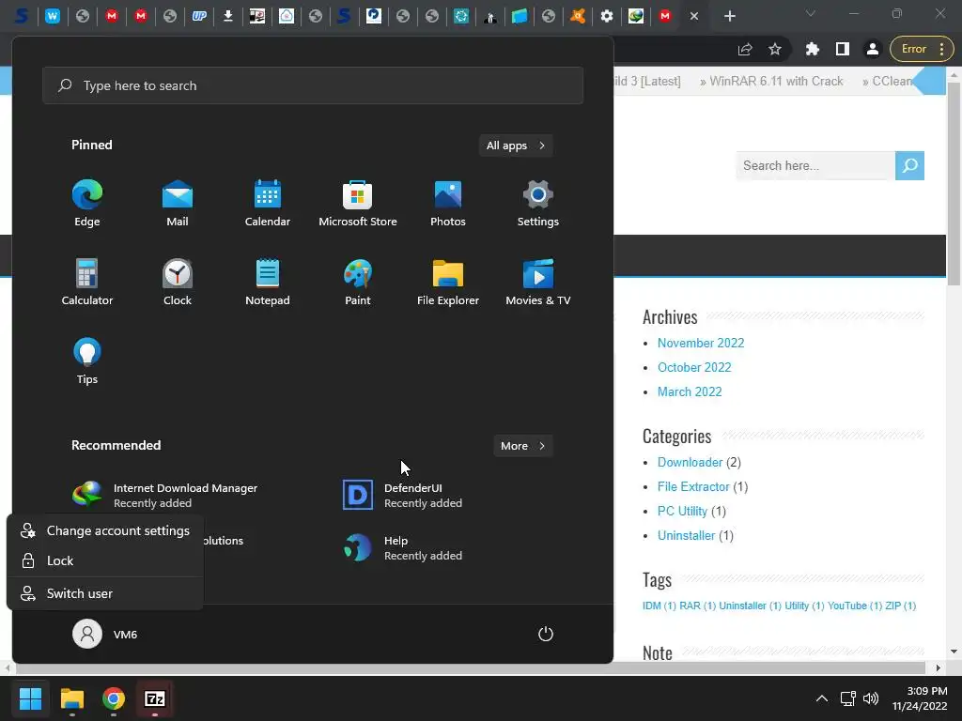Launch Movies & TV app

pyautogui.click(x=538, y=282)
